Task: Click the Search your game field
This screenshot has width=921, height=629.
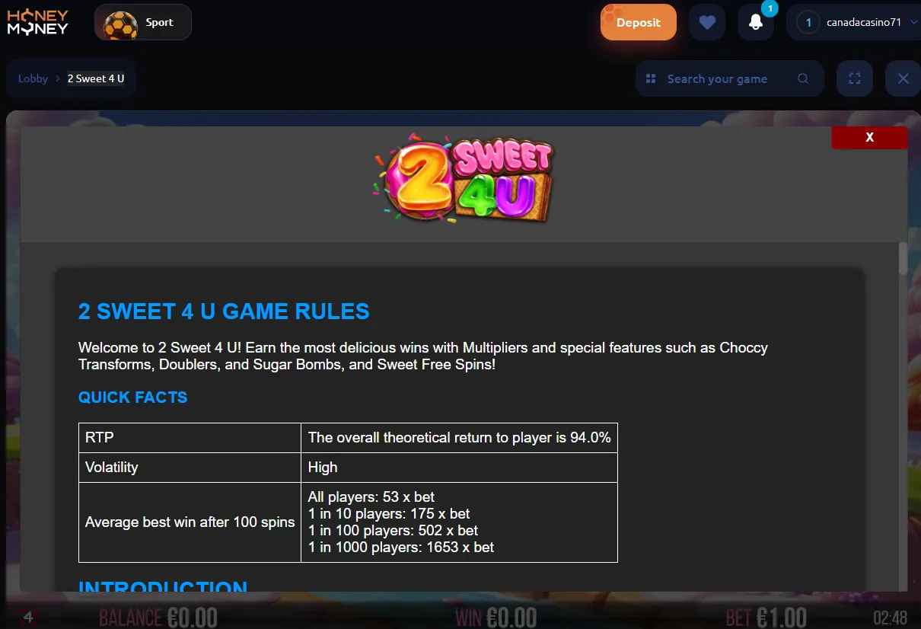Action: tap(729, 78)
